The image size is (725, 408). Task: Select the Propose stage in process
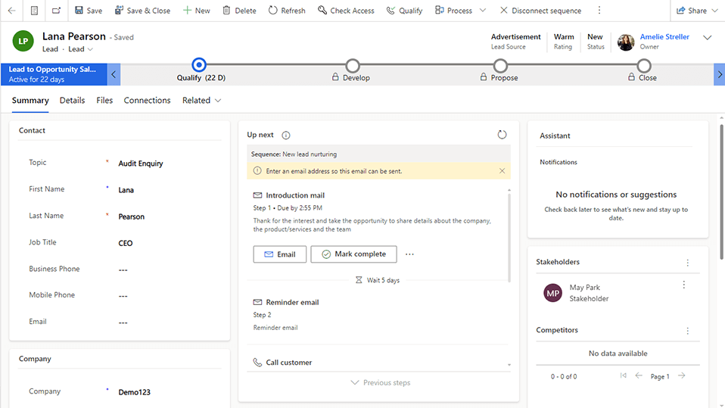(x=500, y=66)
